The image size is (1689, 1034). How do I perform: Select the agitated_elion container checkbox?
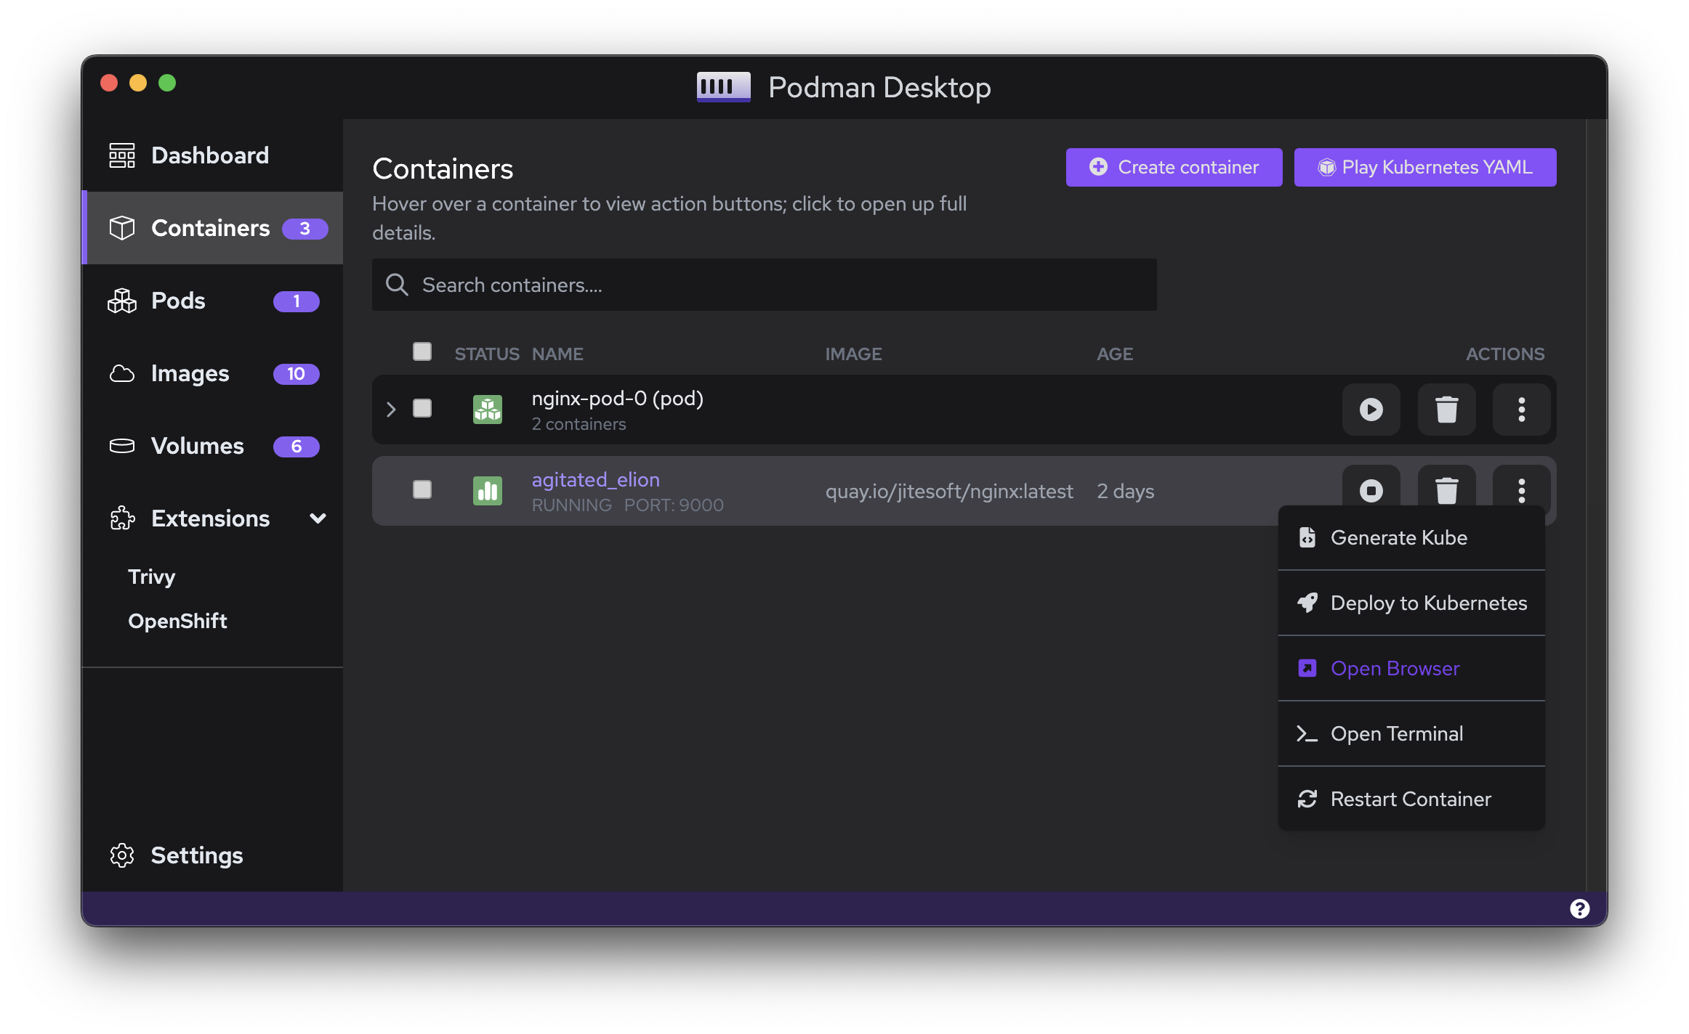pyautogui.click(x=422, y=490)
